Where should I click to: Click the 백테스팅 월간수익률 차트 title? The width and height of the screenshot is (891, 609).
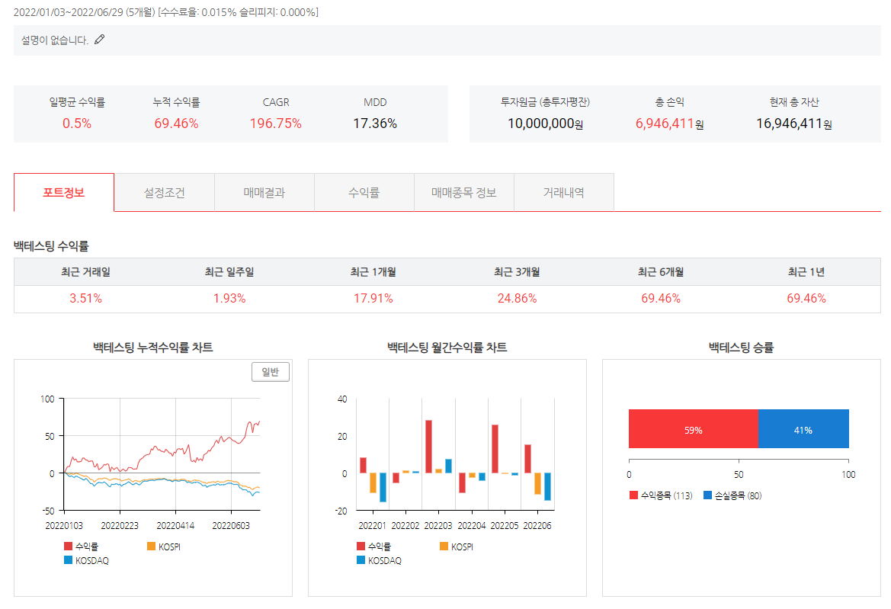447,347
